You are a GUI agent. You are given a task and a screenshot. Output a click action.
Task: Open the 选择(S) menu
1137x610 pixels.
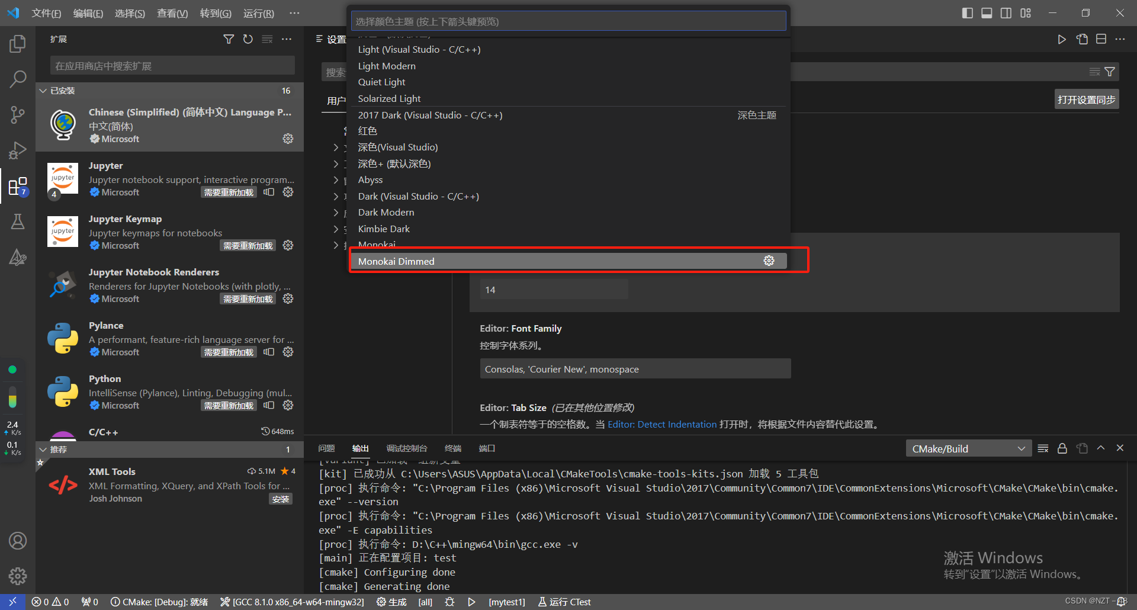point(130,13)
